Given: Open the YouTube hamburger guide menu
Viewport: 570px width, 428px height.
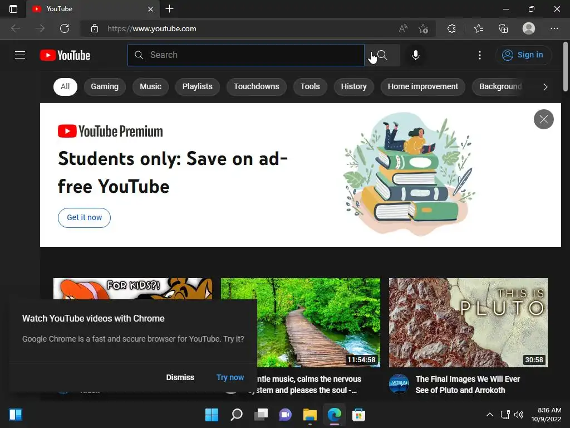Looking at the screenshot, I should coord(20,55).
